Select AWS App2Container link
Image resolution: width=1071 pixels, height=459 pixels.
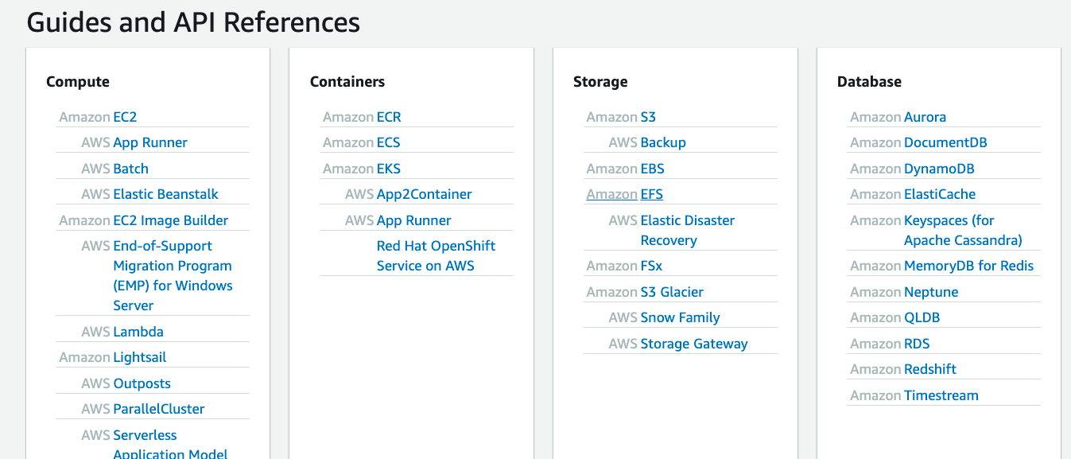(x=424, y=194)
